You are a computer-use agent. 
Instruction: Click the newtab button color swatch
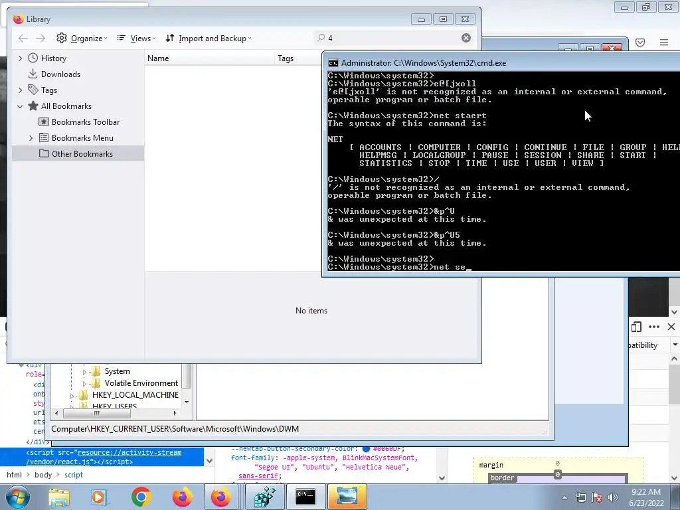click(x=366, y=450)
